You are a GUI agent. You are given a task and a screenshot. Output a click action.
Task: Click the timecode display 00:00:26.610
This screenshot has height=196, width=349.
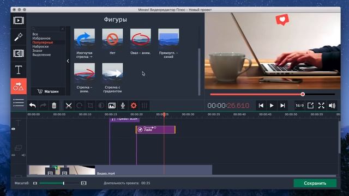click(228, 106)
